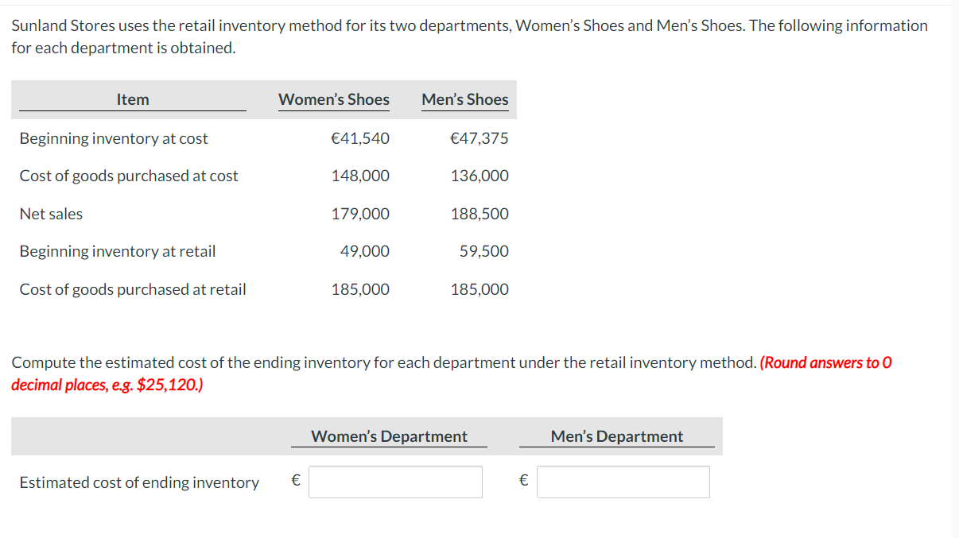Screen dimensions: 959x538
Task: Select the Women's Shoes column header
Action: click(333, 99)
